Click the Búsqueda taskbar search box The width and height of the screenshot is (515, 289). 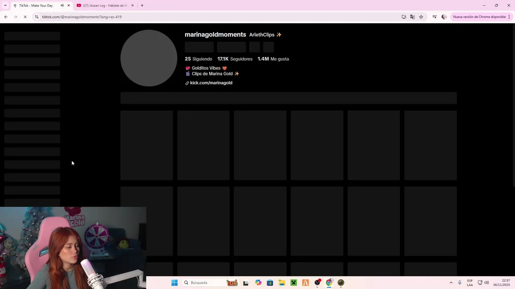tap(211, 283)
